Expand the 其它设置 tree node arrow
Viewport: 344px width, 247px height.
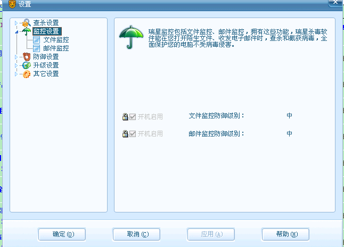[16, 74]
